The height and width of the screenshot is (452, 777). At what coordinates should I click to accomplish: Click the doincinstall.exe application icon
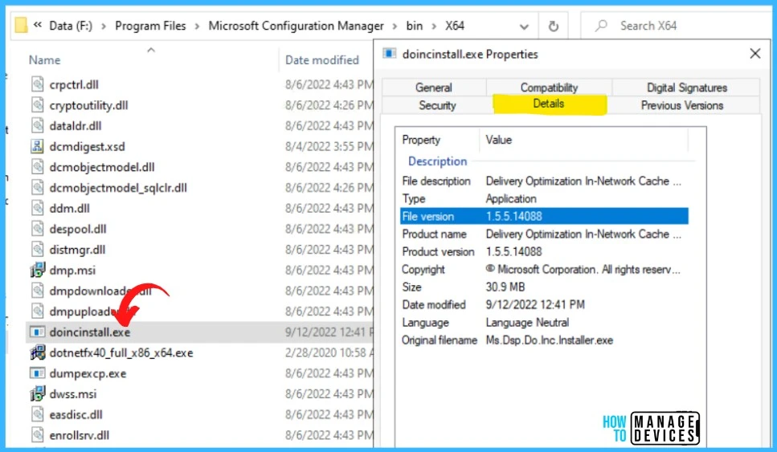(38, 332)
